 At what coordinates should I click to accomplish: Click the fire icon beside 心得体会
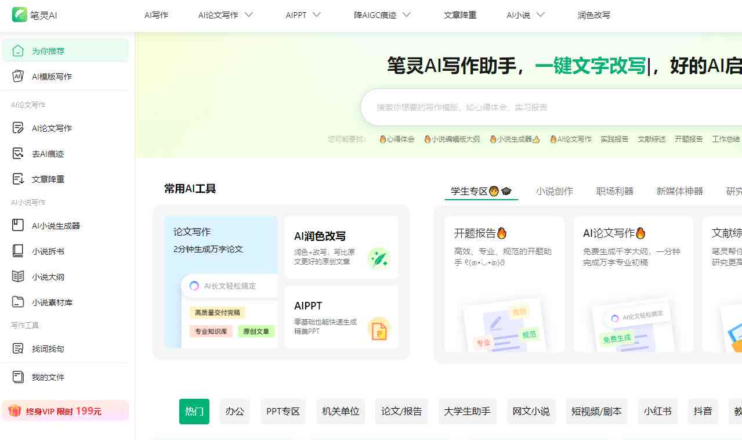pos(382,139)
